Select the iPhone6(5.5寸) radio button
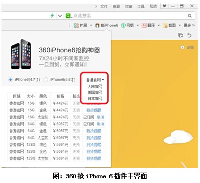The width and height of the screenshot is (200, 183). (x=46, y=80)
